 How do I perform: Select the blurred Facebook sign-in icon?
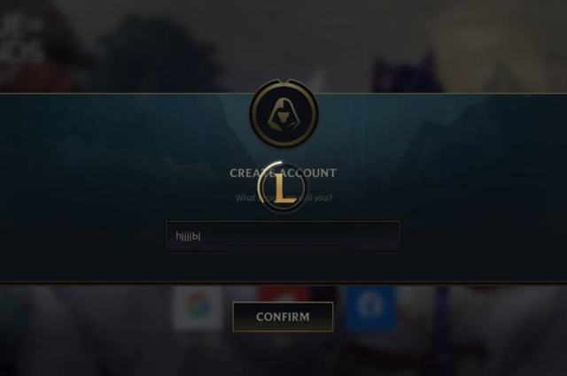click(370, 307)
